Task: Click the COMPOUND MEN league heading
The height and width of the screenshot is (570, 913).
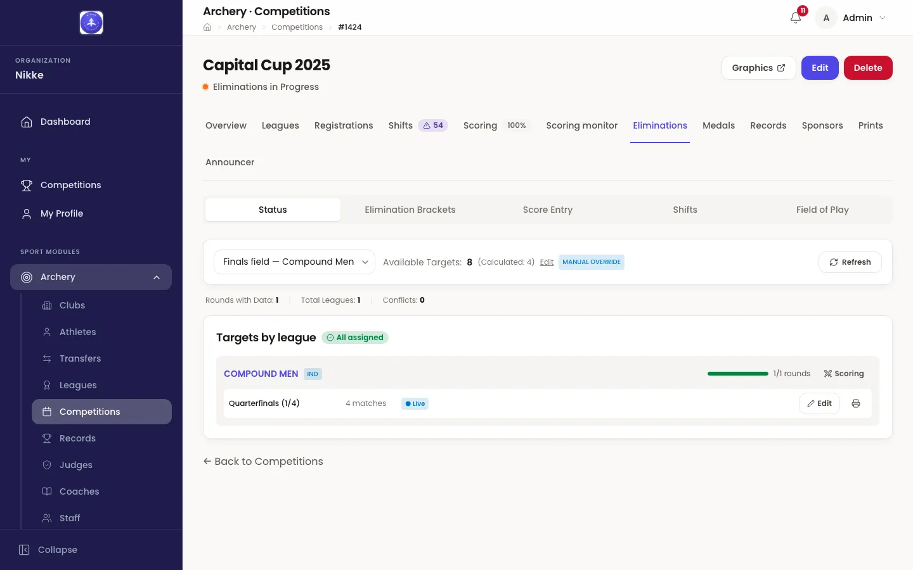Action: (261, 374)
